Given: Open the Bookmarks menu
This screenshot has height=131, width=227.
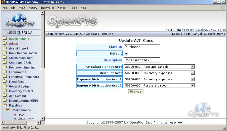Looking at the screenshot, I should pos(47,8).
